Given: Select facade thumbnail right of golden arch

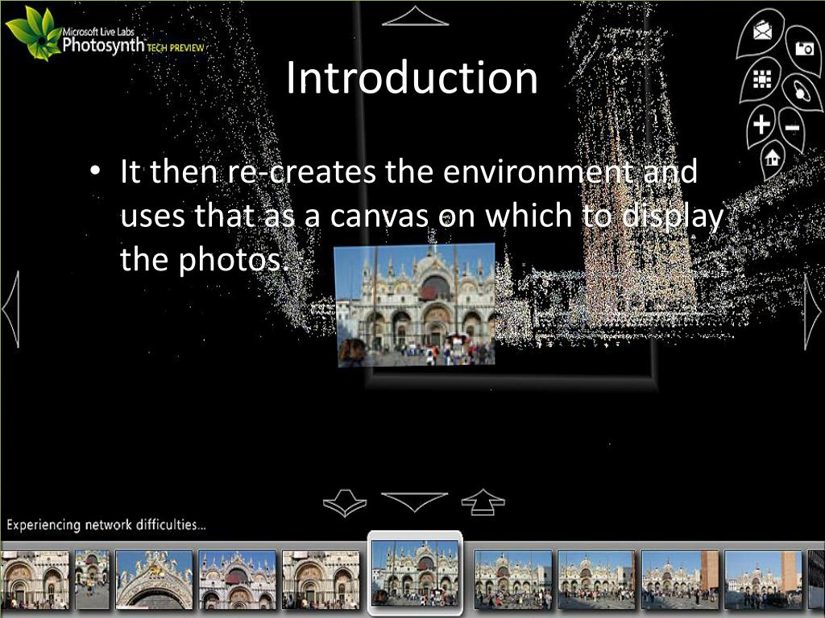Looking at the screenshot, I should 238,579.
